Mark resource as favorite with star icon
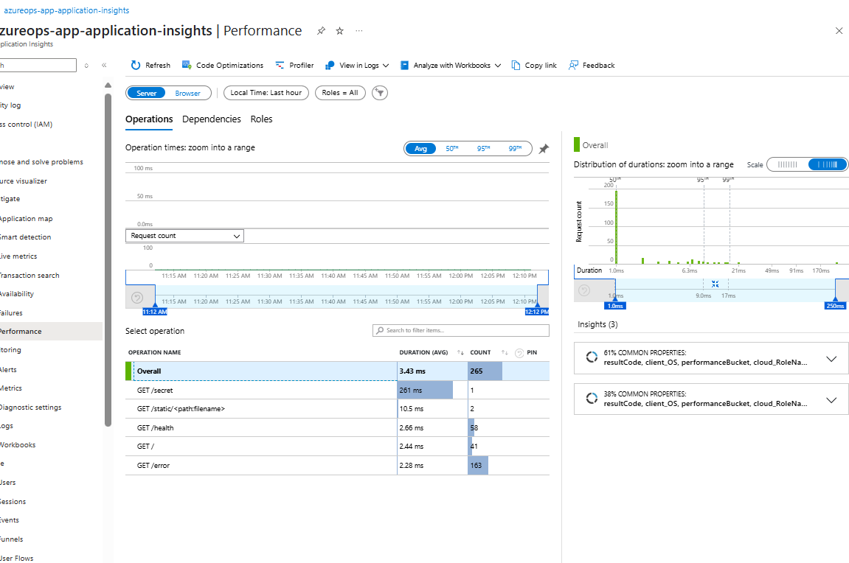The width and height of the screenshot is (849, 563). click(339, 31)
